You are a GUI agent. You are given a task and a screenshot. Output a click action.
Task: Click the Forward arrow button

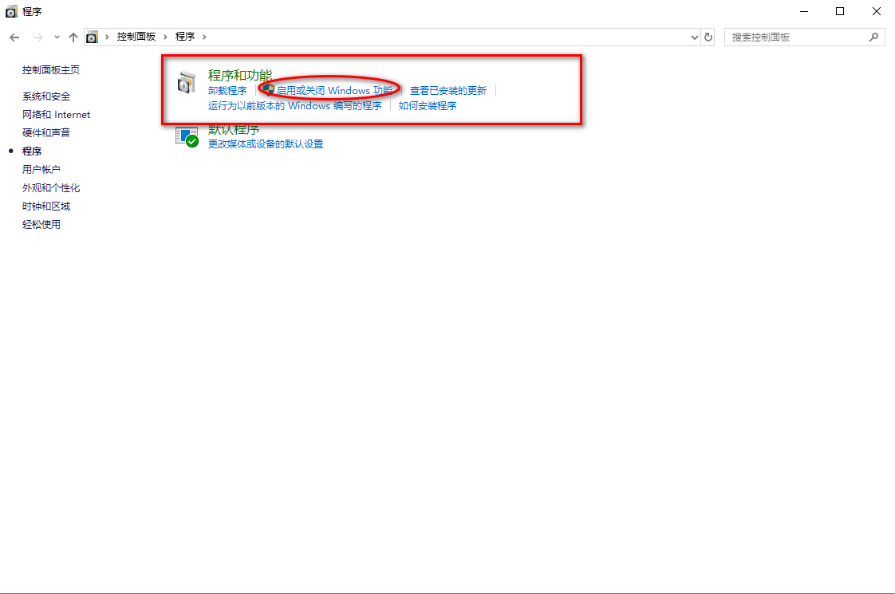tap(37, 37)
